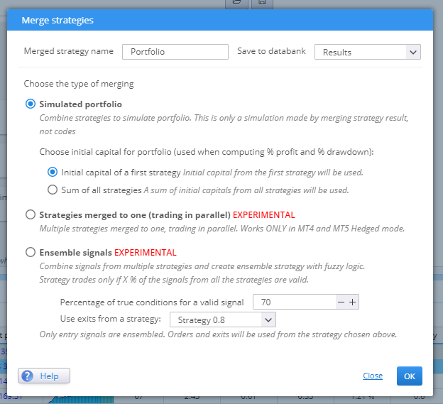The image size is (443, 404).
Task: Increase percentage of true conditions with plus
Action: [352, 302]
